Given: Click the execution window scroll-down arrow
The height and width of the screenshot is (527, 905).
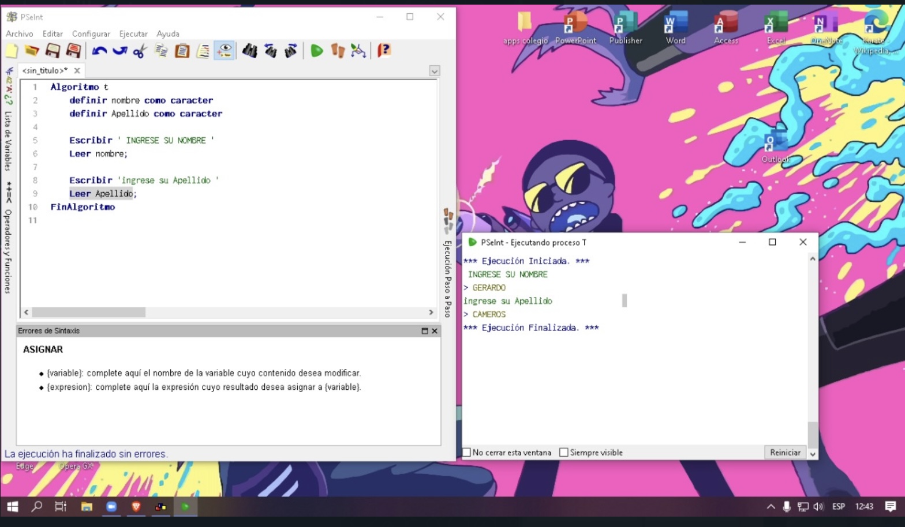Looking at the screenshot, I should point(813,454).
